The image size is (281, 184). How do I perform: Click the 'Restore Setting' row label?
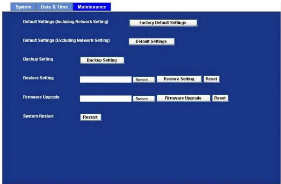click(x=38, y=78)
